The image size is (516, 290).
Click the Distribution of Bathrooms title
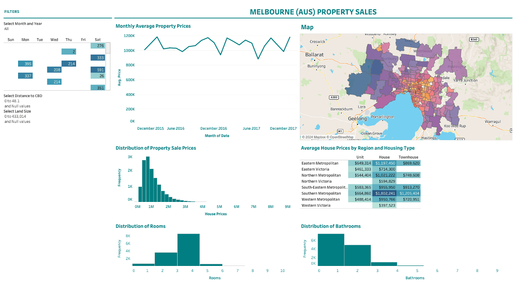[x=331, y=226]
